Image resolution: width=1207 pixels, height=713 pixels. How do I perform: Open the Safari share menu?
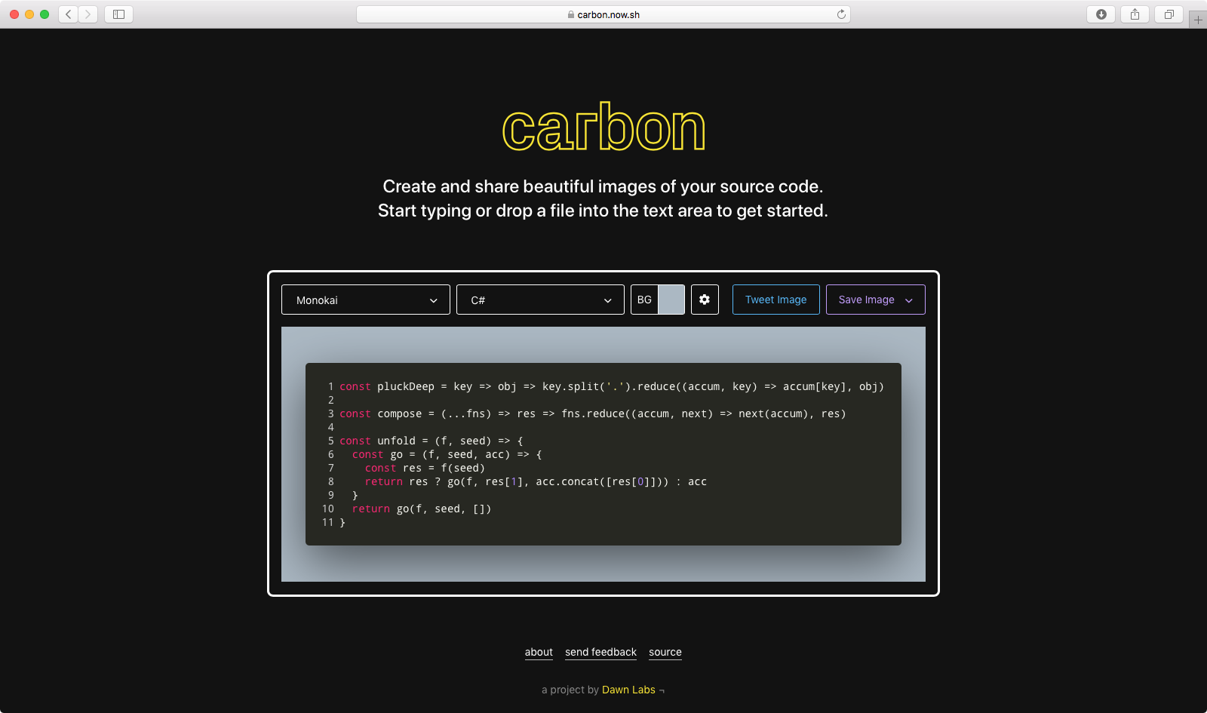pos(1135,14)
